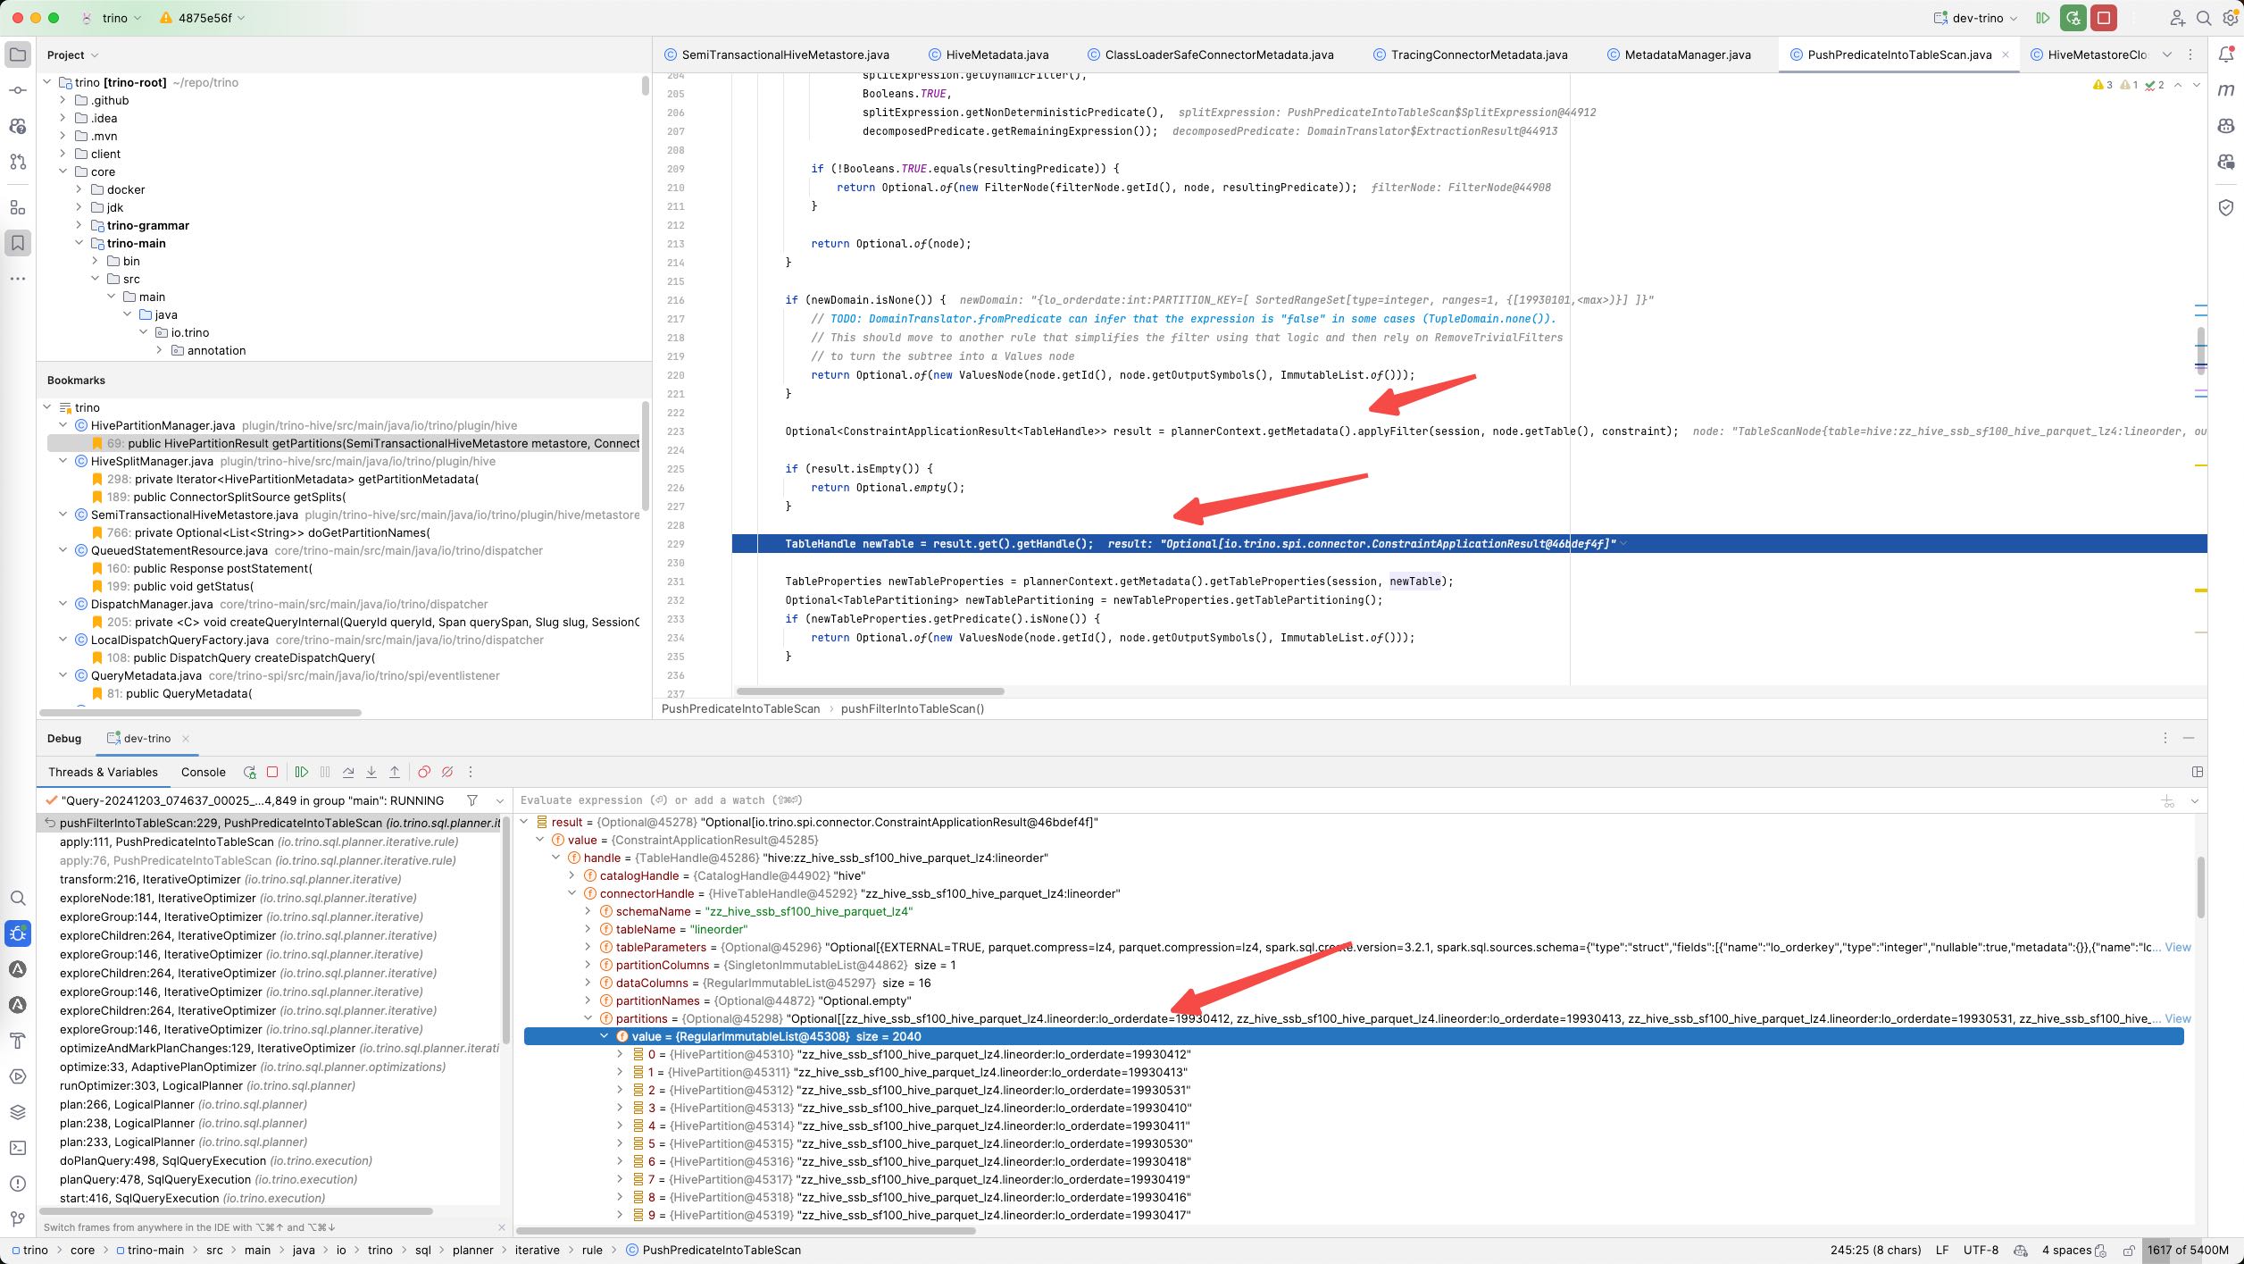Expand the tableParameters variable node
The height and width of the screenshot is (1264, 2244).
(x=588, y=947)
